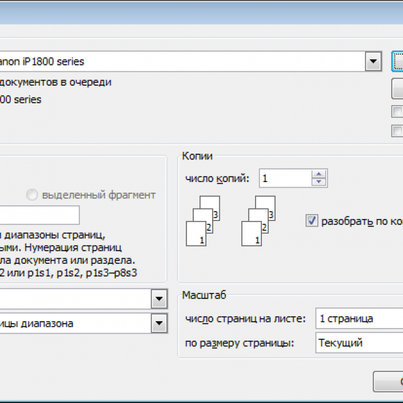Toggle the 'разобрать по копиям' checkbox
The width and height of the screenshot is (403, 403).
(312, 220)
